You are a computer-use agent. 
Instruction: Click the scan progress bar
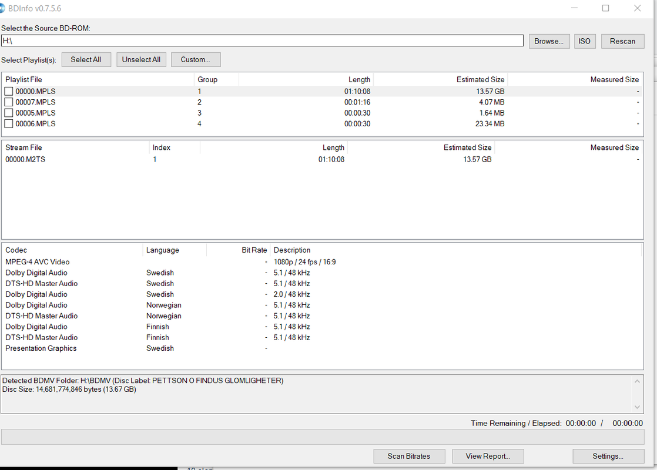[323, 437]
